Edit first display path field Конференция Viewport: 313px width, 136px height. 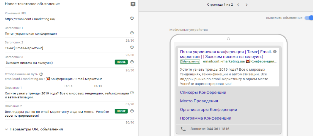[x=59, y=79]
